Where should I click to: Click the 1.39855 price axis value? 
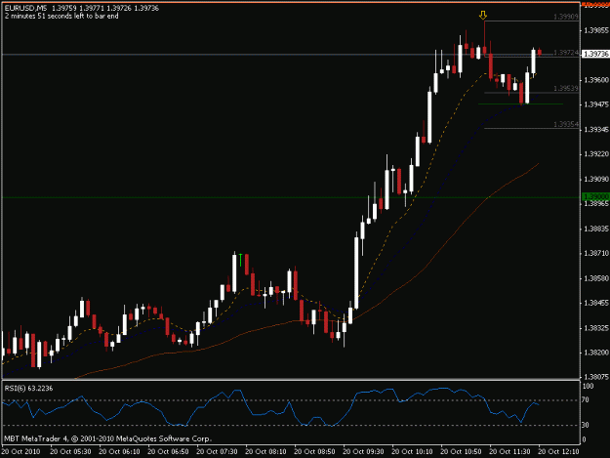[x=596, y=30]
